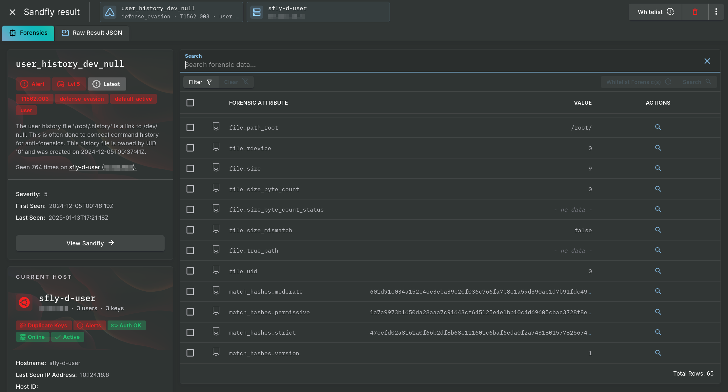This screenshot has height=392, width=728.
Task: Click the sandfly icon in user_history_dev_null chip
Action: tap(110, 12)
